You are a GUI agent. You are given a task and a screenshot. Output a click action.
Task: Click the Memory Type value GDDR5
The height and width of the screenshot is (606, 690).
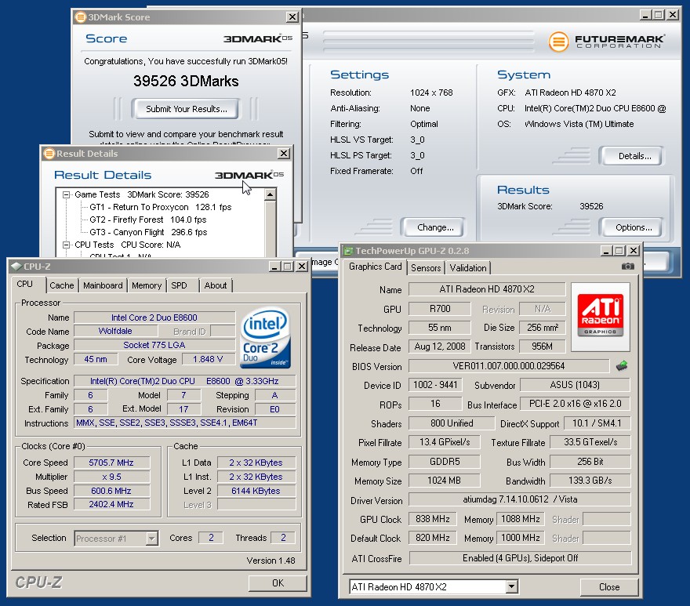[445, 462]
